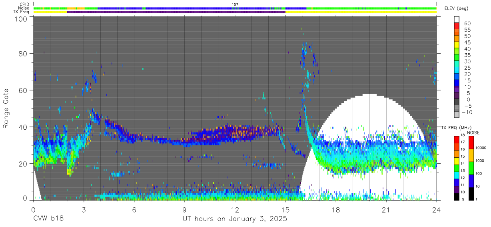The image size is (491, 227).
Task: Select the 3 UT hour axis tick label
Action: click(84, 210)
